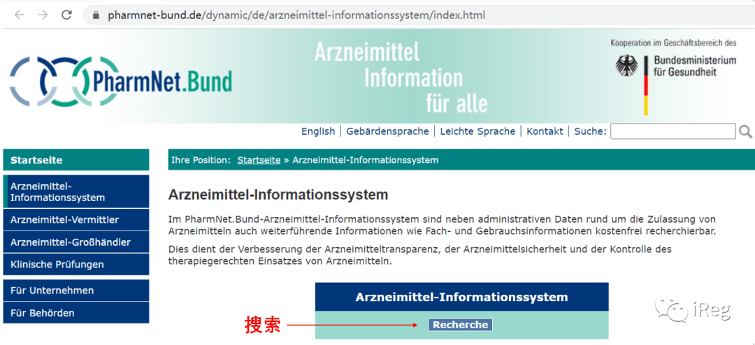This screenshot has width=755, height=345.
Task: Open the Für Unternehmen menu item
Action: 76,291
